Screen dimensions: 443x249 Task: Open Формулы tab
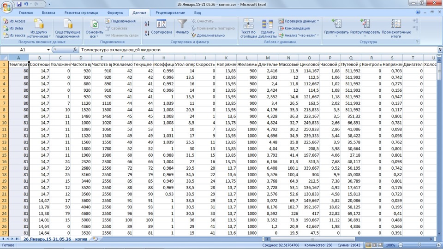coord(115,13)
